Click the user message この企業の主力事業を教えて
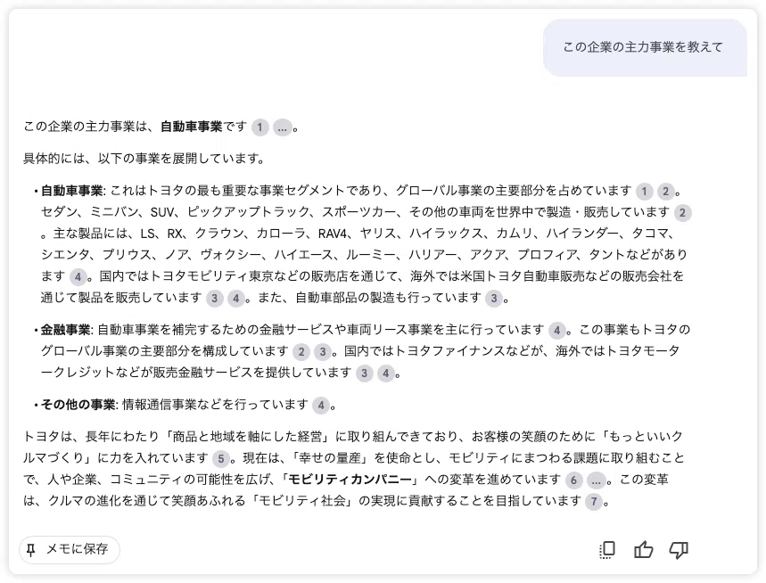 tap(645, 47)
